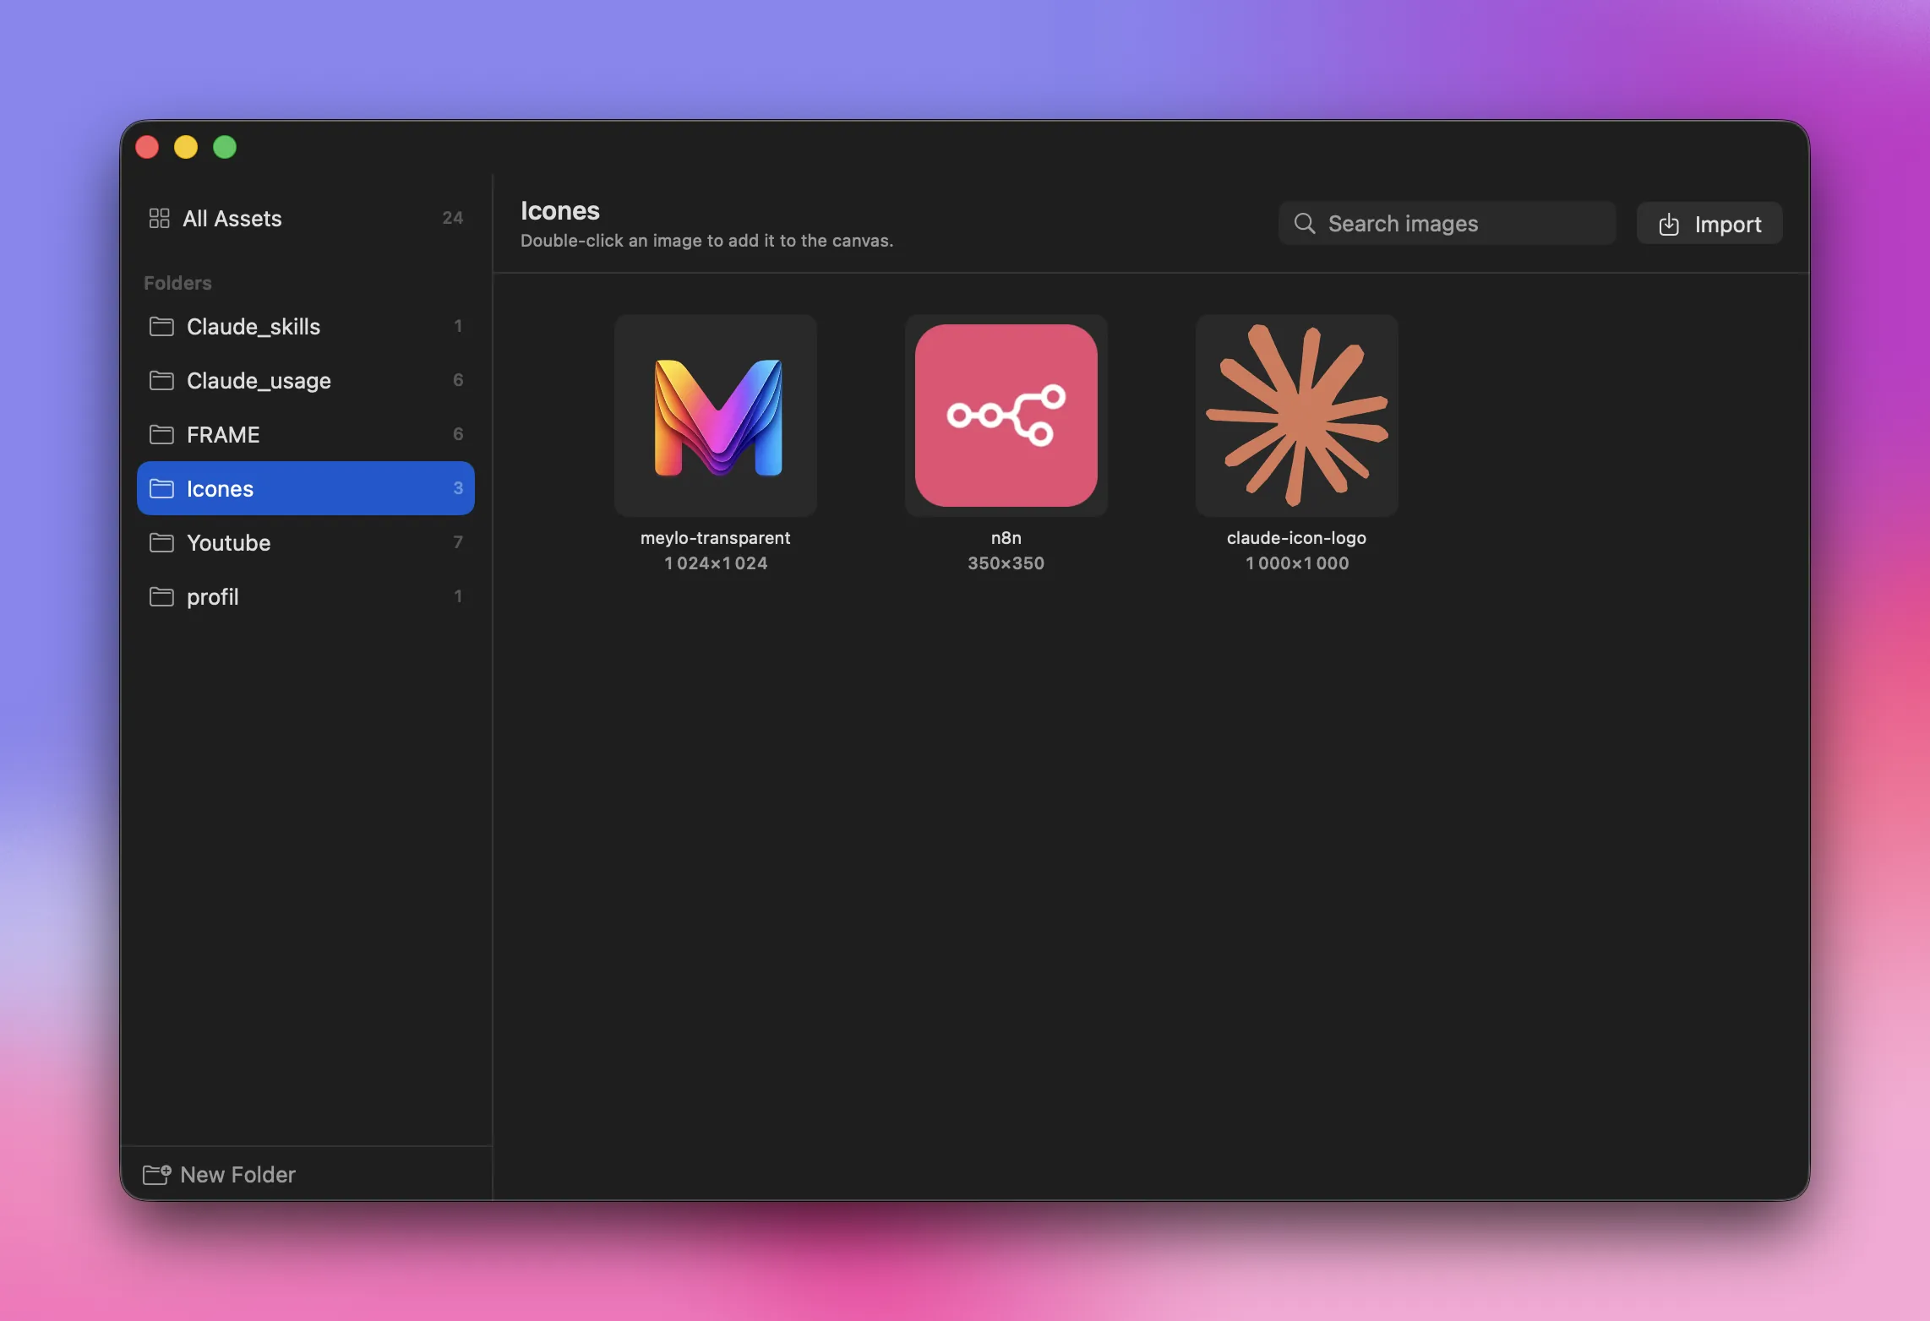
Task: Click the All Assets grid icon
Action: tap(159, 218)
